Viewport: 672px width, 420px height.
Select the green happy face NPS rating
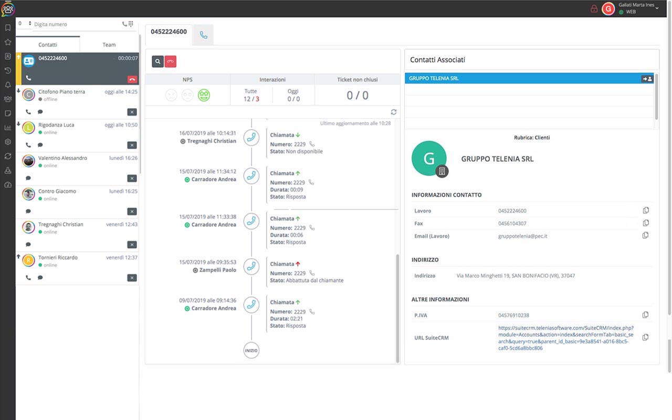[204, 95]
